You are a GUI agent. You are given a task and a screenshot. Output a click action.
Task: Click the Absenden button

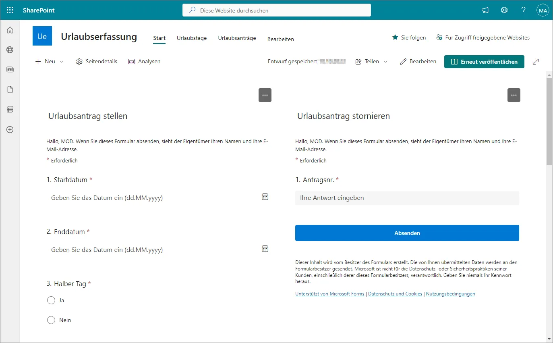click(x=407, y=233)
